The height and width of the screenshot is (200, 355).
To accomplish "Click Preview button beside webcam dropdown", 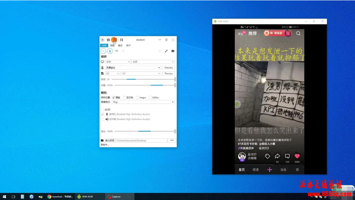I will (x=169, y=68).
